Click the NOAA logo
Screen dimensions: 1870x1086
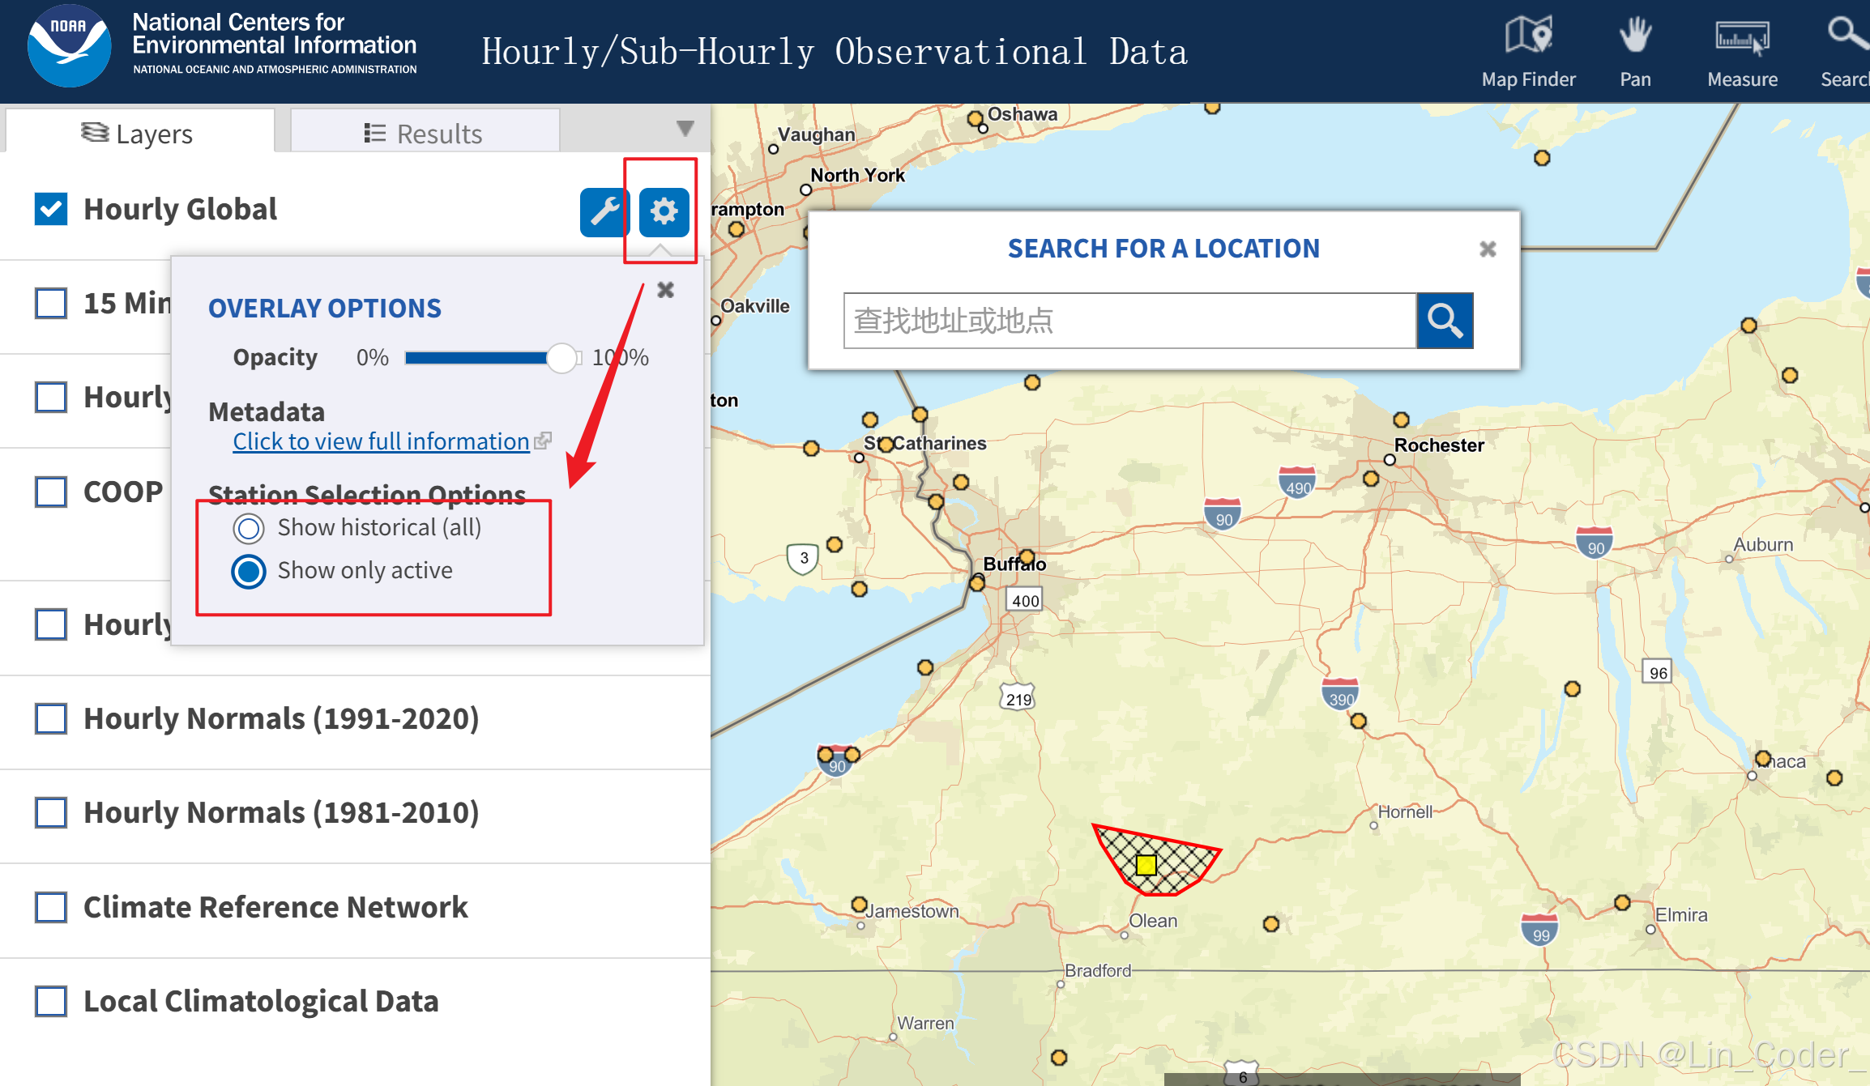click(x=70, y=47)
